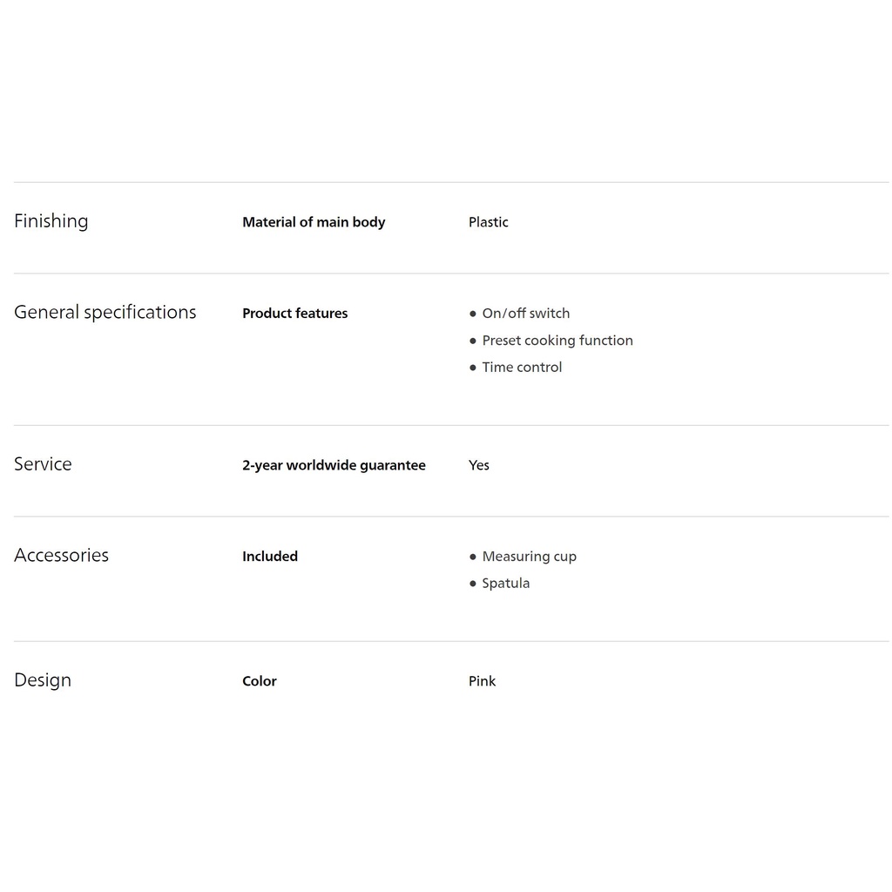Click the bullet before 'Time control'
Viewport: 892px width, 892px height.
coord(473,368)
